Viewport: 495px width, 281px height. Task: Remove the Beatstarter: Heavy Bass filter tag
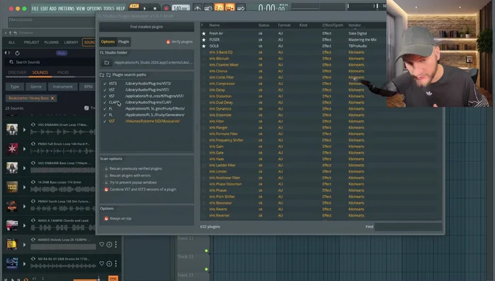52,98
